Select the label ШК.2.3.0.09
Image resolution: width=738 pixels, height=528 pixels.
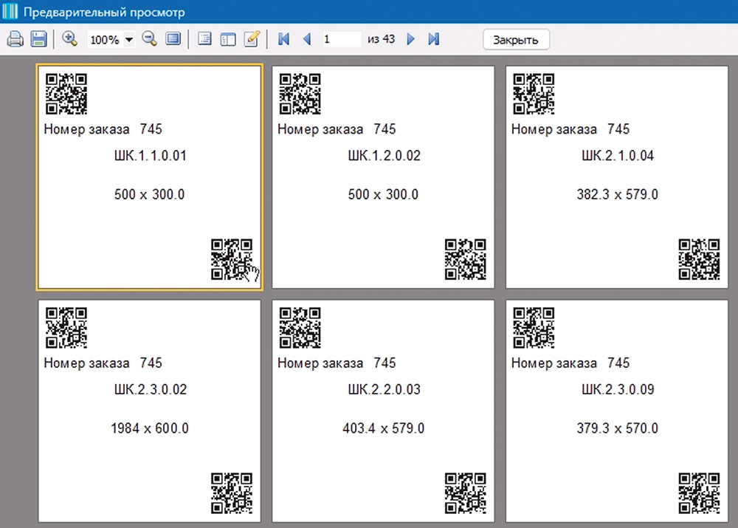pos(617,411)
